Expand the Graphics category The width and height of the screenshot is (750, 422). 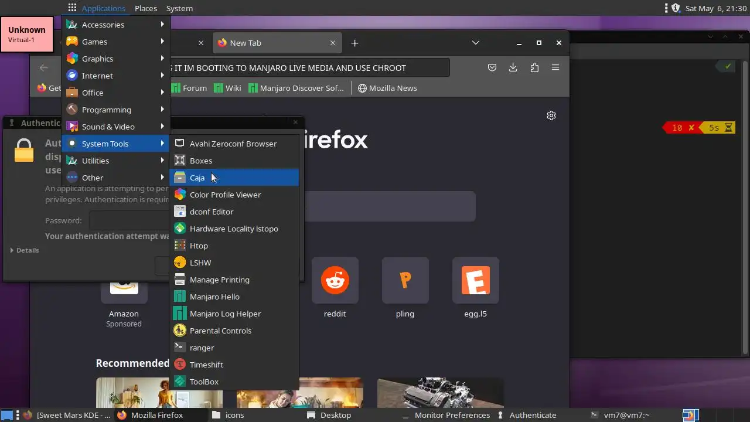116,59
